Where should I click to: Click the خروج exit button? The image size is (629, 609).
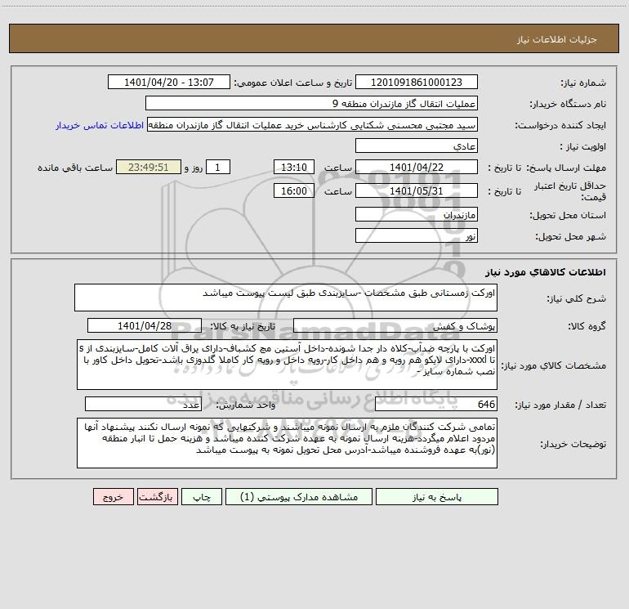113,497
